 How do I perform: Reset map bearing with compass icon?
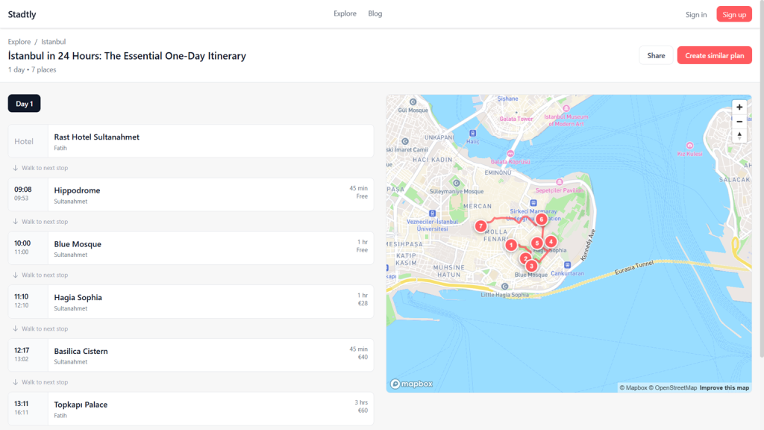click(x=739, y=136)
